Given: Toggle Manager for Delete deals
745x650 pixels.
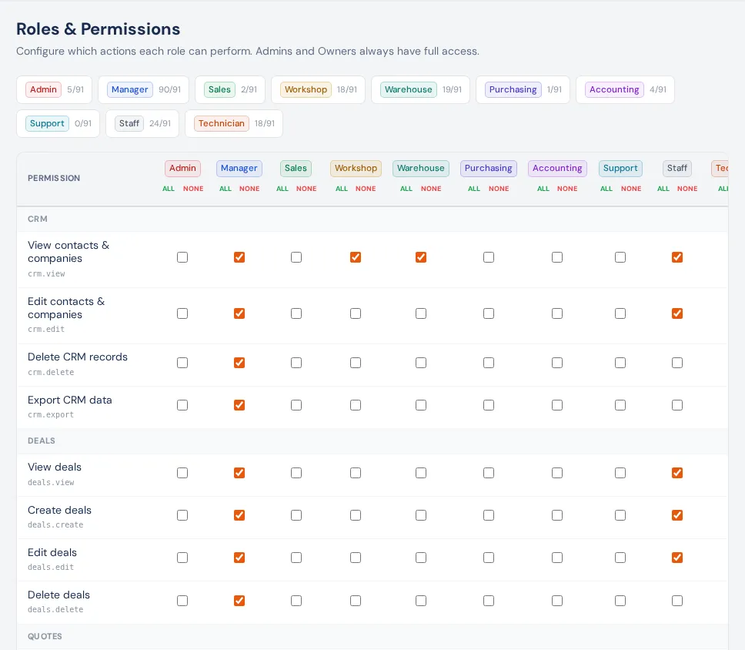Looking at the screenshot, I should click(239, 601).
